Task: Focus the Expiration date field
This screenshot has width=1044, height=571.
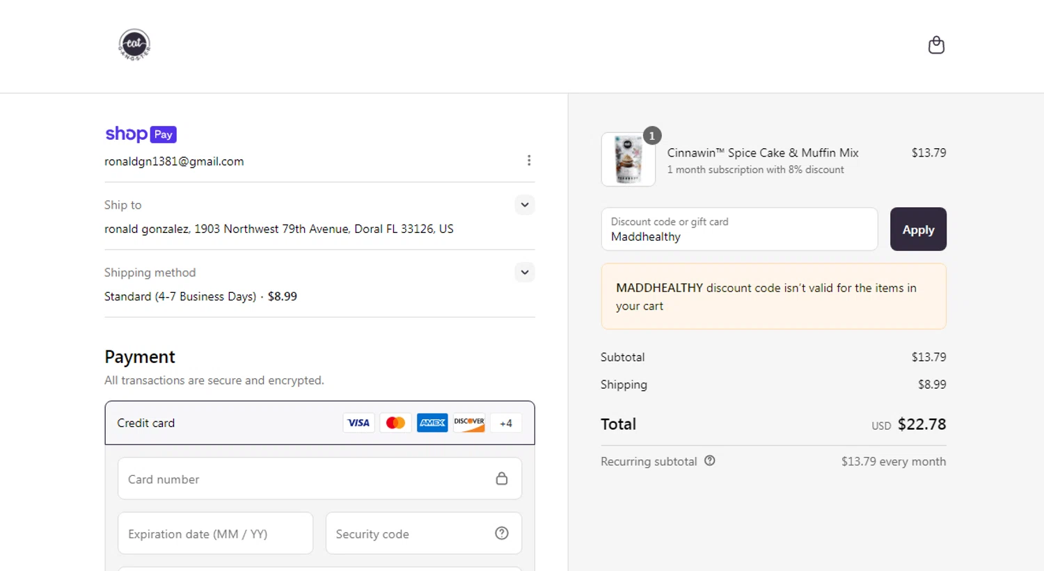Action: (x=216, y=533)
